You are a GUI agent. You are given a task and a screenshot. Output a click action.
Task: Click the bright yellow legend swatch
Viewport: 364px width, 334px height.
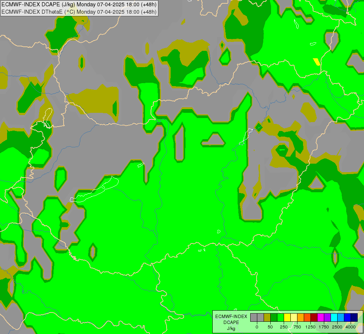click(287, 317)
